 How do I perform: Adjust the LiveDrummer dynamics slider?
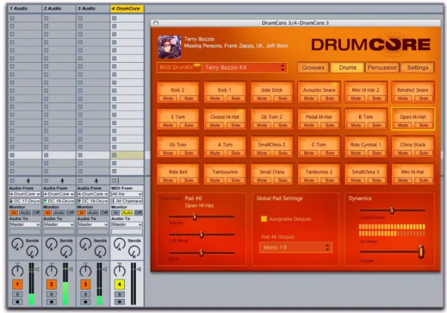tap(392, 211)
